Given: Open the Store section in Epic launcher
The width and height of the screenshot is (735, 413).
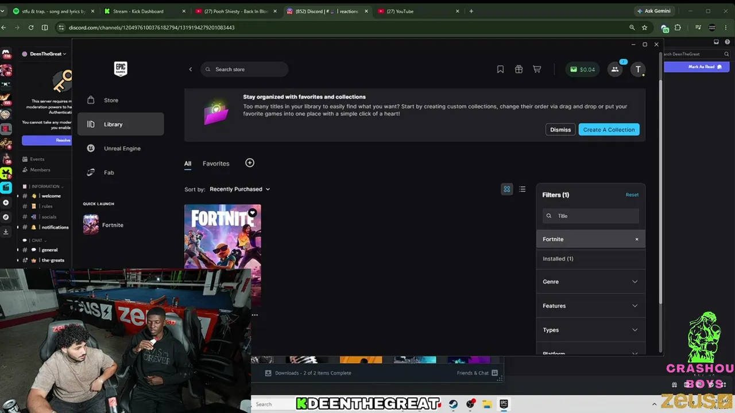Looking at the screenshot, I should click(x=121, y=100).
